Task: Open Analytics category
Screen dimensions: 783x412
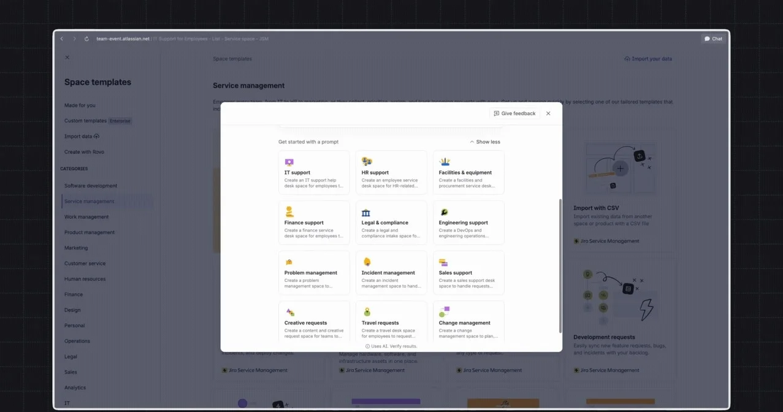Action: pyautogui.click(x=75, y=387)
